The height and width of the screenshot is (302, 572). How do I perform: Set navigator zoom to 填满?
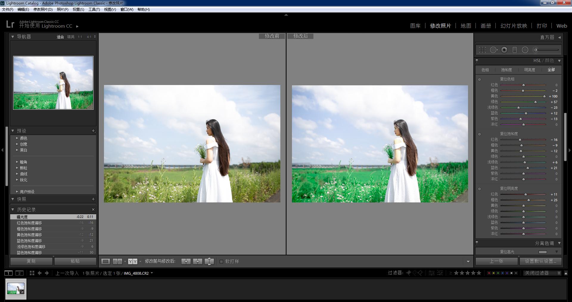click(x=71, y=37)
